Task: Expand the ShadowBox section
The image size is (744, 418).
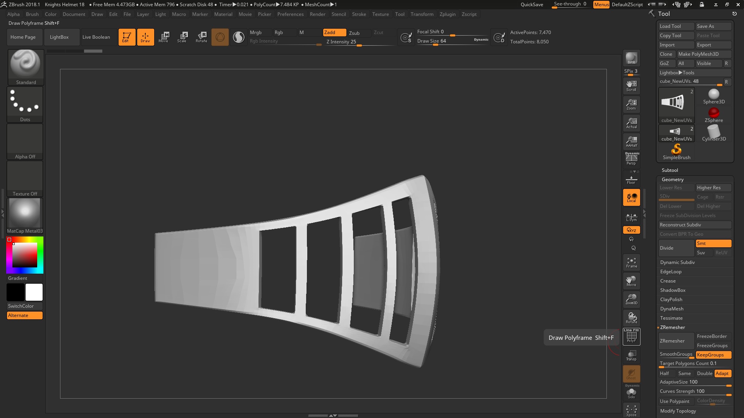Action: 673,290
